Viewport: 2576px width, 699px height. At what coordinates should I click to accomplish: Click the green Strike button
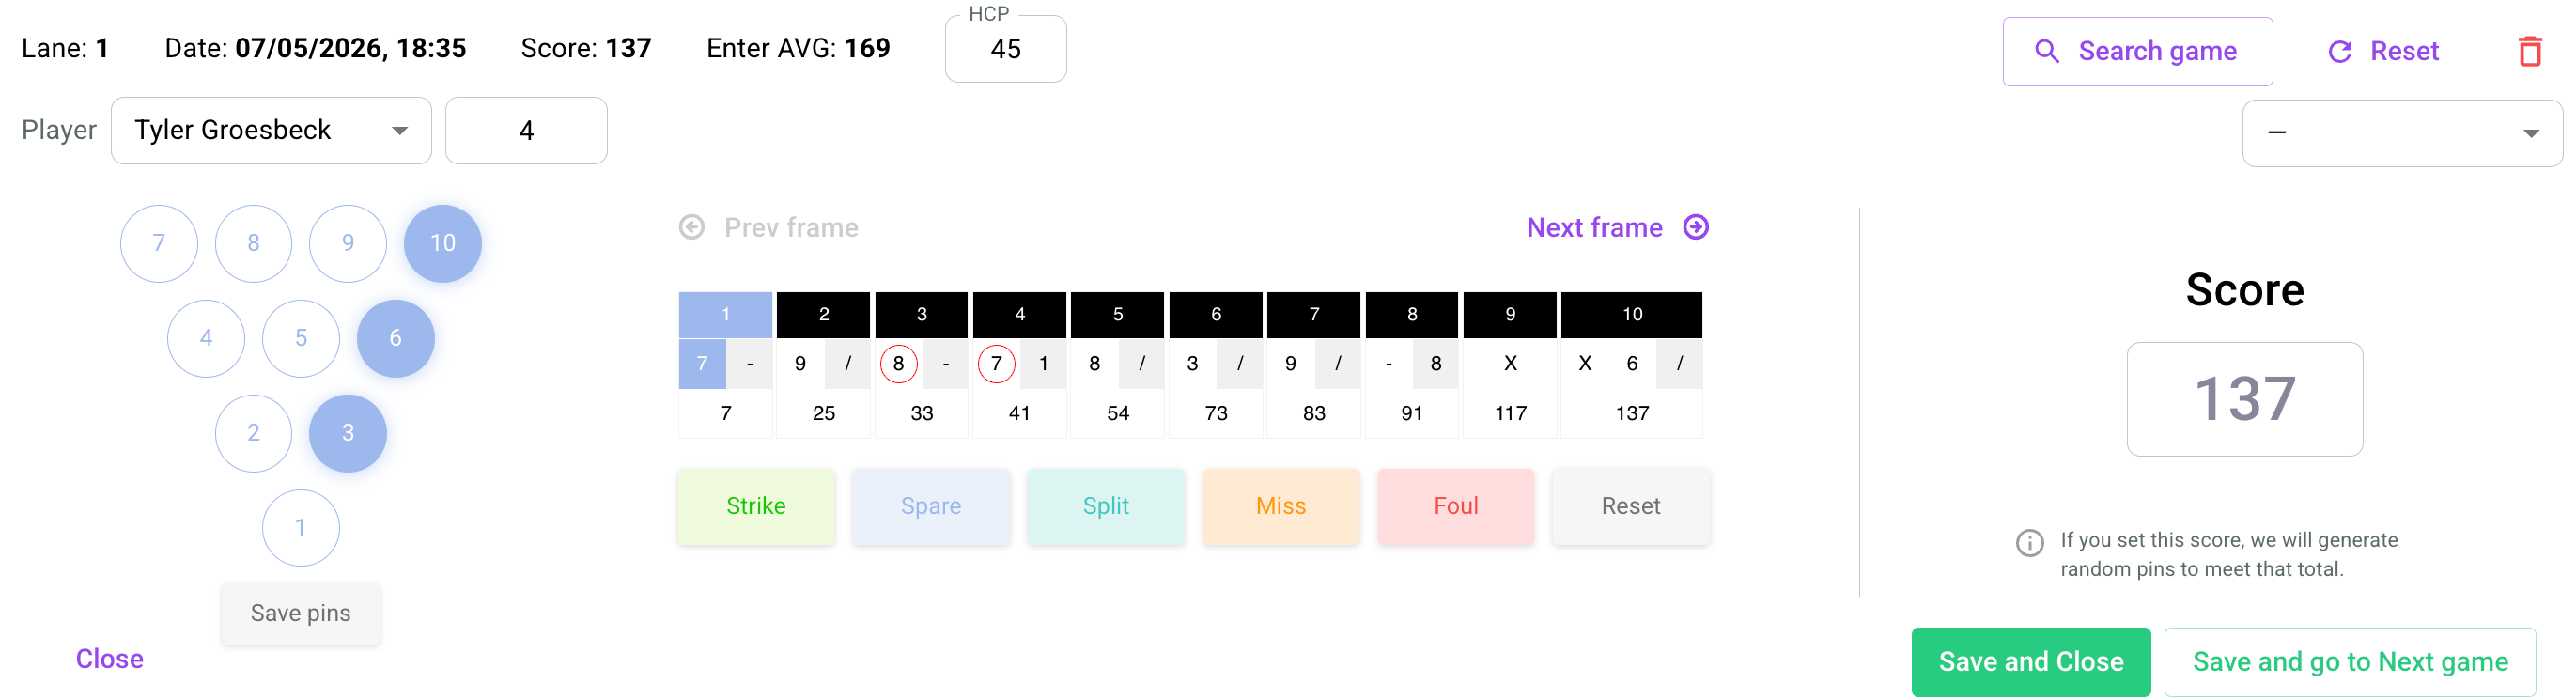(x=756, y=506)
